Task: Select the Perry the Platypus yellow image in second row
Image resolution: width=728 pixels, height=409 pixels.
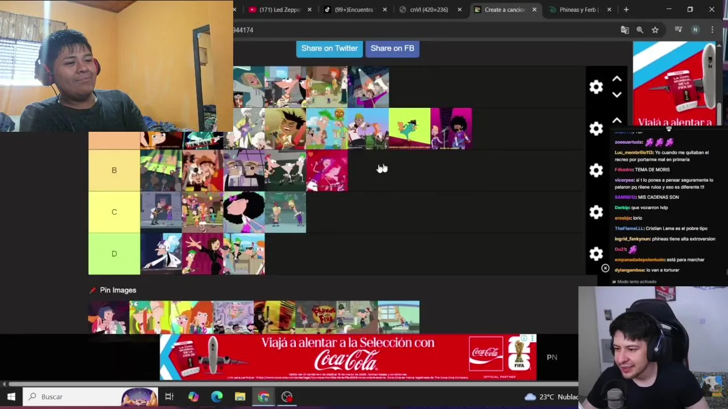Action: 409,129
